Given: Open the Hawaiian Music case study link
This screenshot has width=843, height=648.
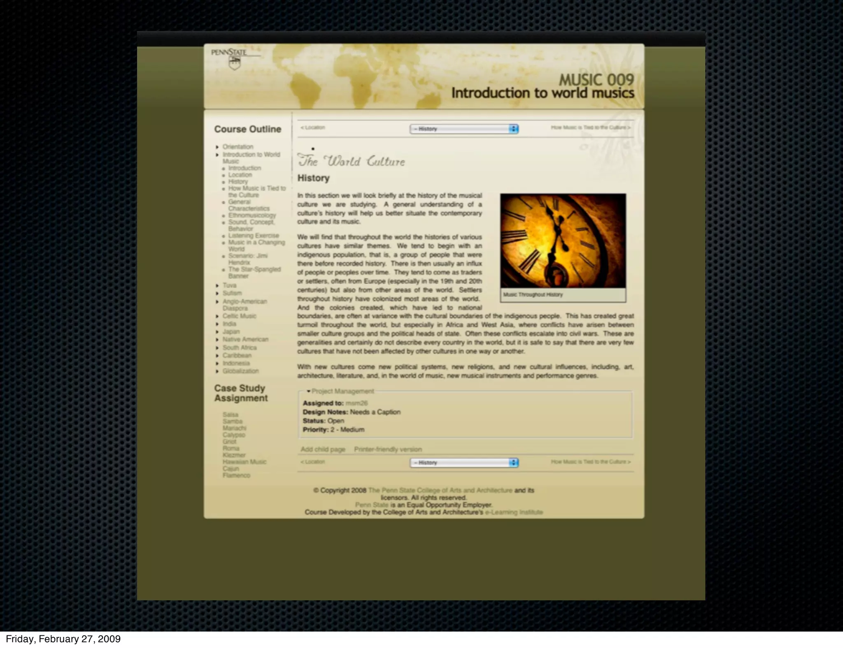Looking at the screenshot, I should pos(245,462).
